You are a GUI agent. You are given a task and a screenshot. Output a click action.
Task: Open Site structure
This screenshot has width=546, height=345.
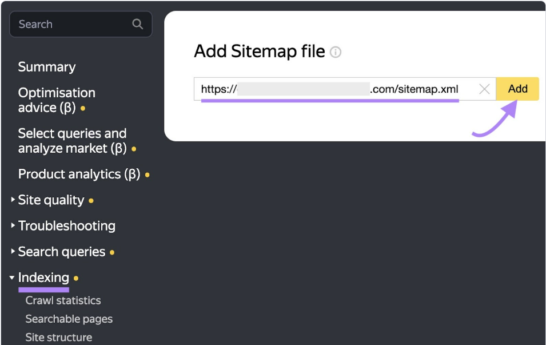(x=59, y=338)
